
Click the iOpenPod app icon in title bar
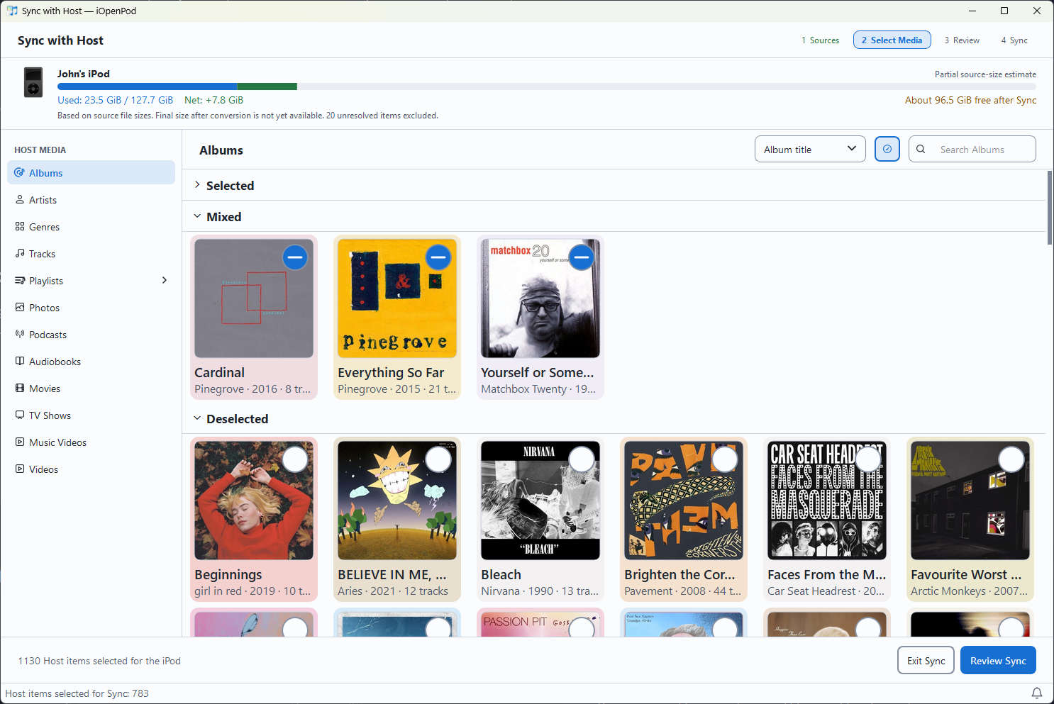click(x=12, y=11)
